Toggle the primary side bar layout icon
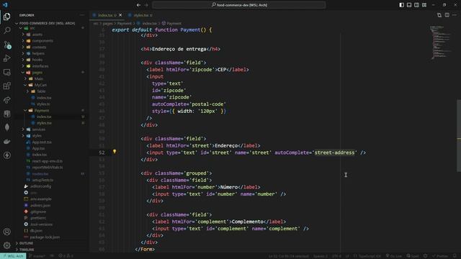Viewport: 461px width, 259px height. 402,5
